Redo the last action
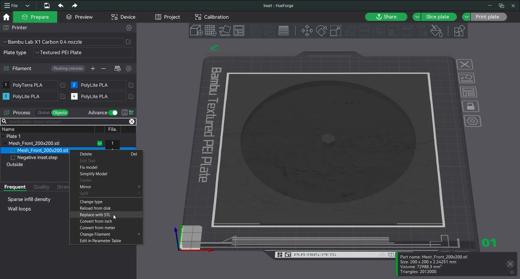The height and width of the screenshot is (279, 520). pyautogui.click(x=74, y=5)
